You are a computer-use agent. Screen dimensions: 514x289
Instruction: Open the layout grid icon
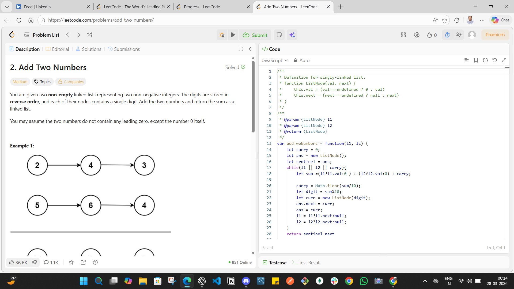(x=403, y=35)
